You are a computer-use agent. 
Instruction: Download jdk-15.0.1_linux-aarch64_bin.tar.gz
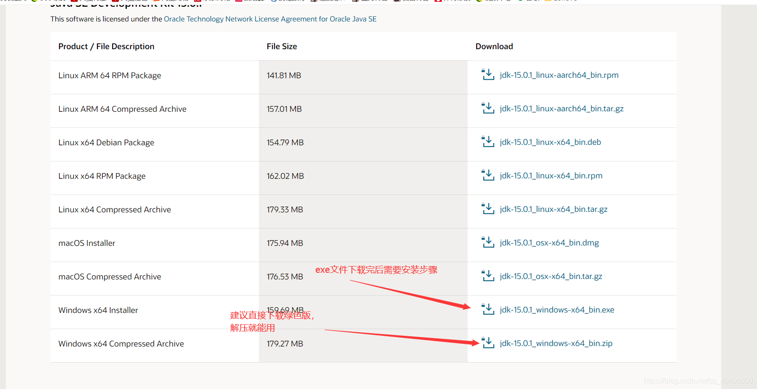point(562,109)
